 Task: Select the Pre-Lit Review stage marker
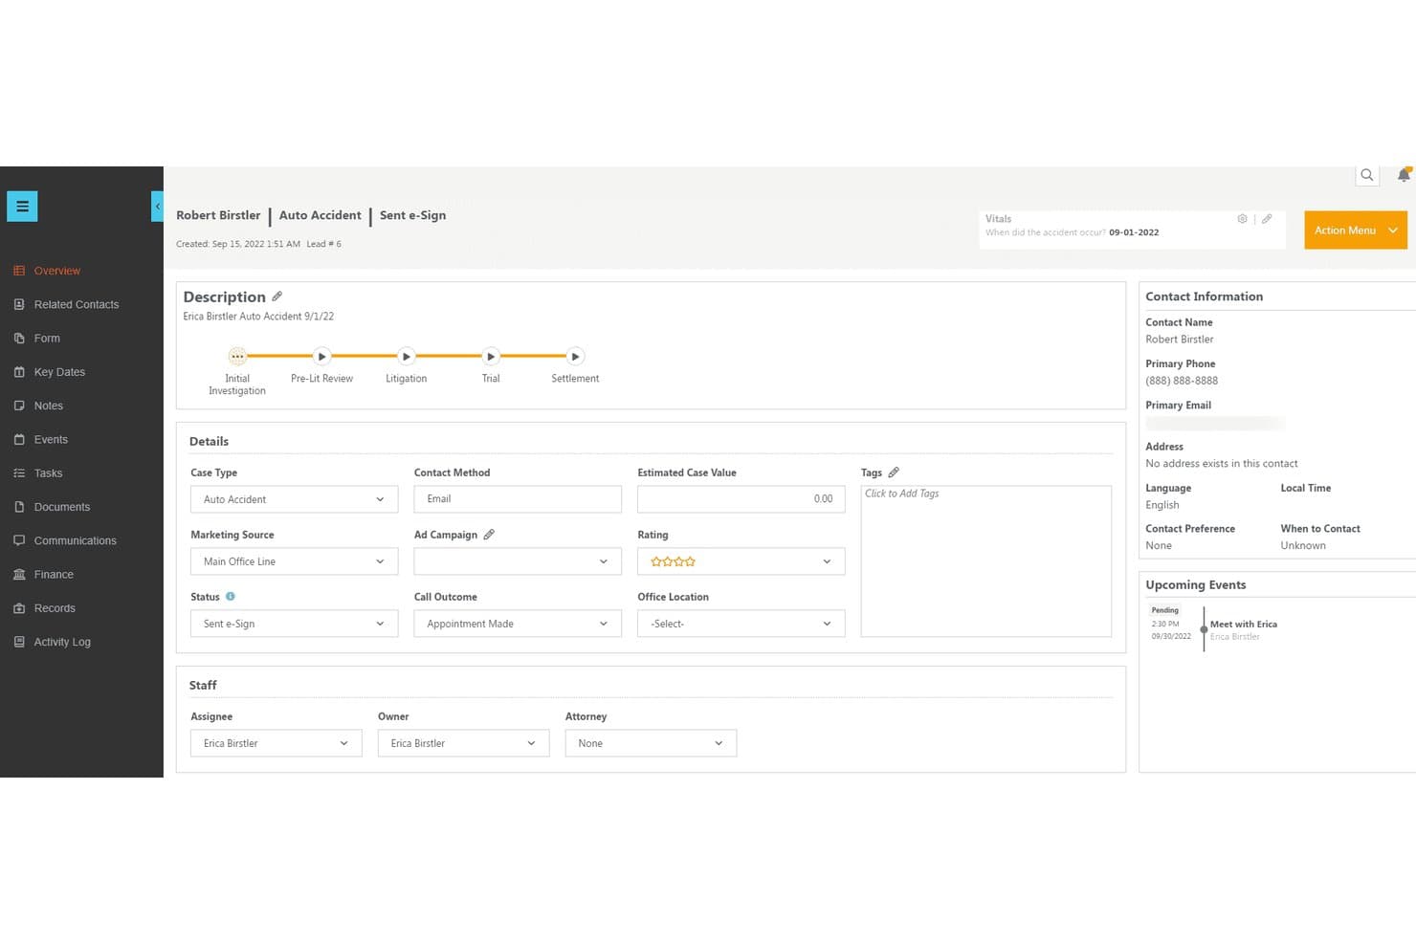point(322,356)
